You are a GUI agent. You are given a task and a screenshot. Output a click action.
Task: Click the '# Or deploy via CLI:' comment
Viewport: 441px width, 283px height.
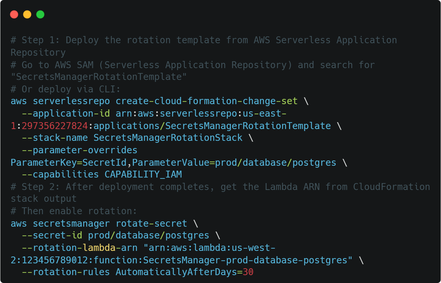[66, 89]
